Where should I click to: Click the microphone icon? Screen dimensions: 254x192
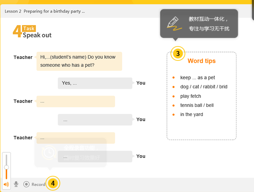click(x=16, y=184)
